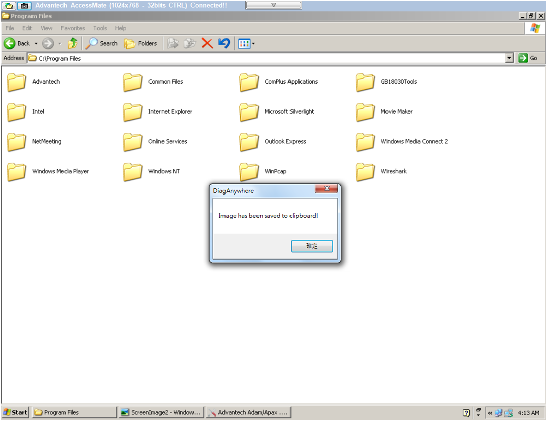This screenshot has width=547, height=421.
Task: Select the GB18030Tools folder
Action: (387, 82)
